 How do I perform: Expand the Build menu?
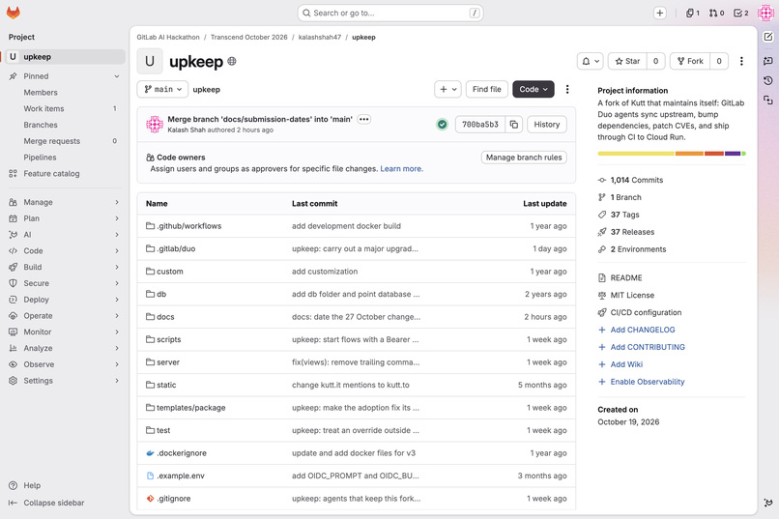point(65,267)
